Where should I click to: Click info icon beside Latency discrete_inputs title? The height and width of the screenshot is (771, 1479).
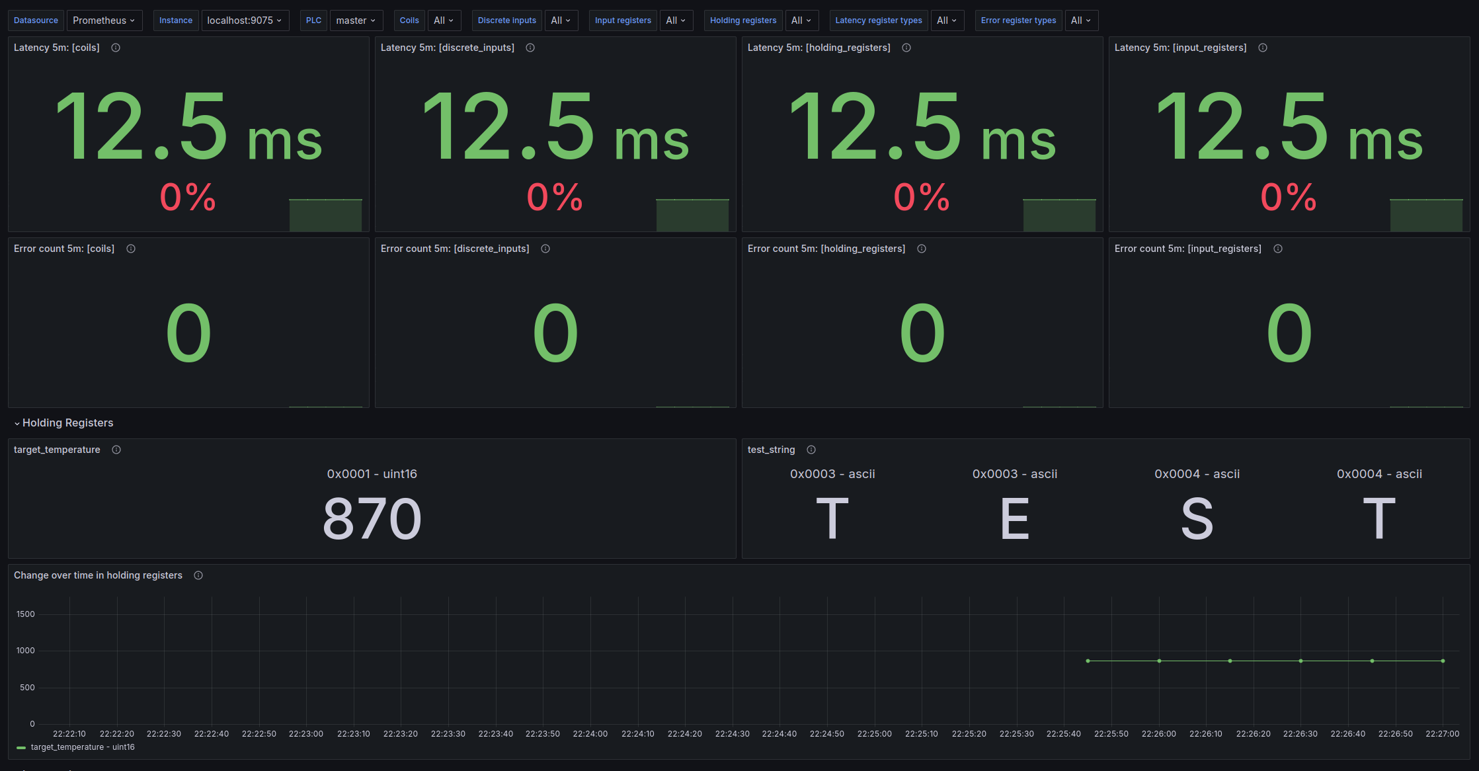[x=530, y=48]
